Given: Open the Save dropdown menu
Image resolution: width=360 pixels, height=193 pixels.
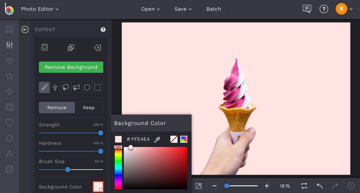Looking at the screenshot, I should 183,9.
